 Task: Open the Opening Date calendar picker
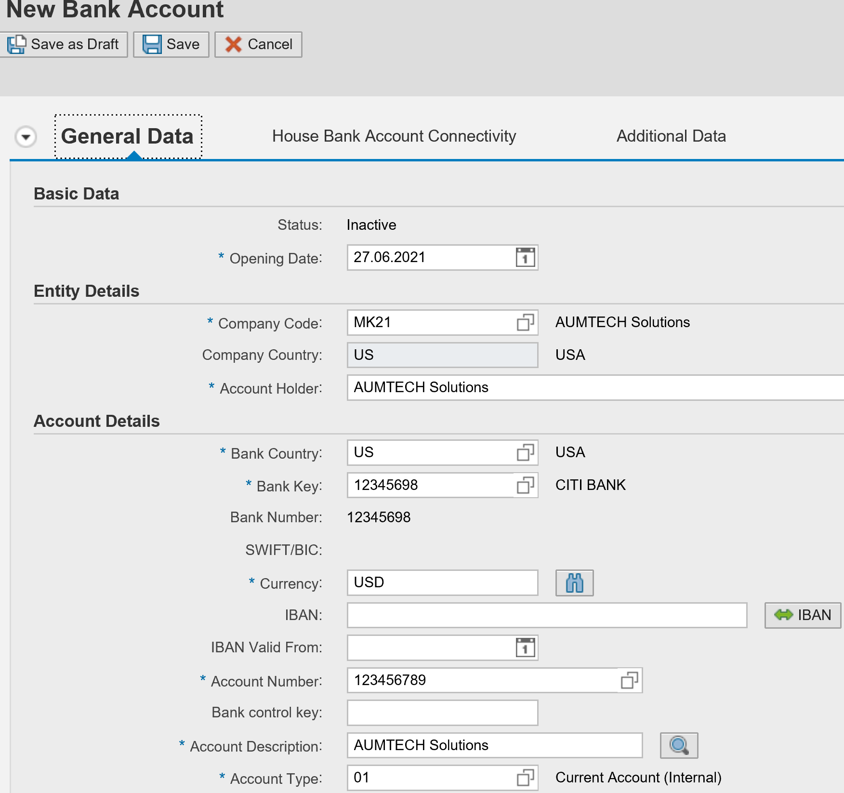(525, 257)
